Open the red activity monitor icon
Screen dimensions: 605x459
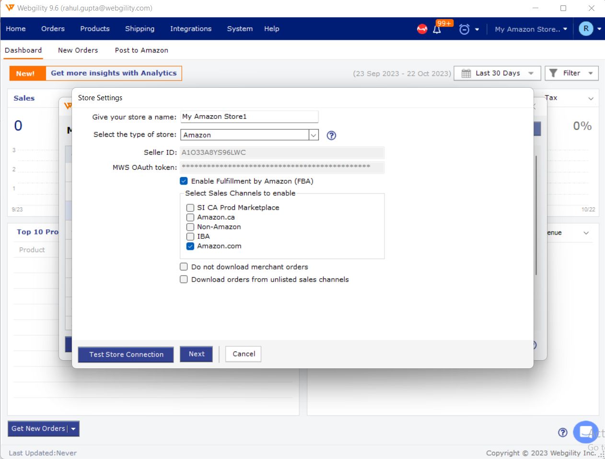point(422,29)
